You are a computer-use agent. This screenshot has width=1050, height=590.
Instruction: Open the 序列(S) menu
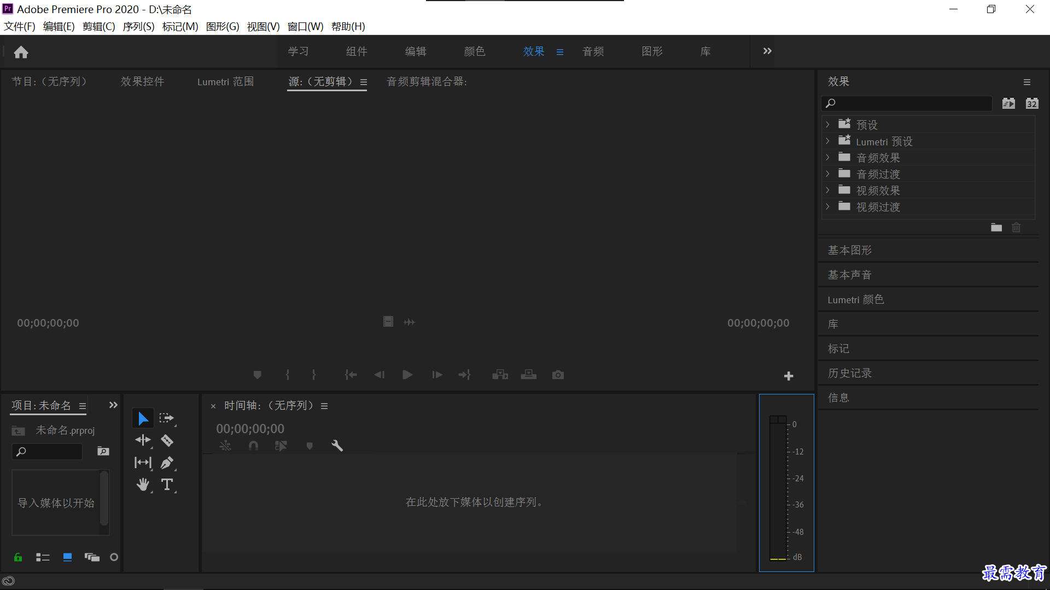pos(138,26)
